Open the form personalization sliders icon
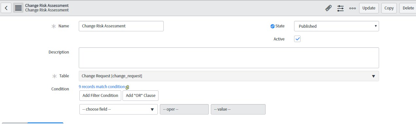This screenshot has height=124, width=416. [341, 8]
